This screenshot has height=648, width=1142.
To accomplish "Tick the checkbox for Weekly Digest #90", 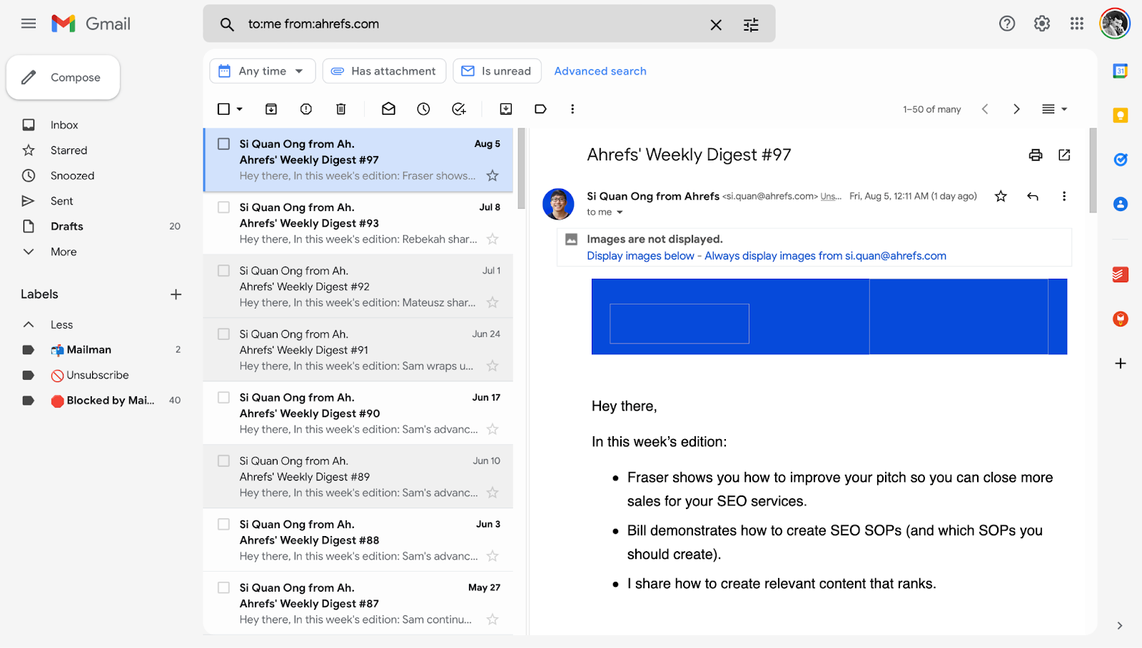I will (223, 398).
